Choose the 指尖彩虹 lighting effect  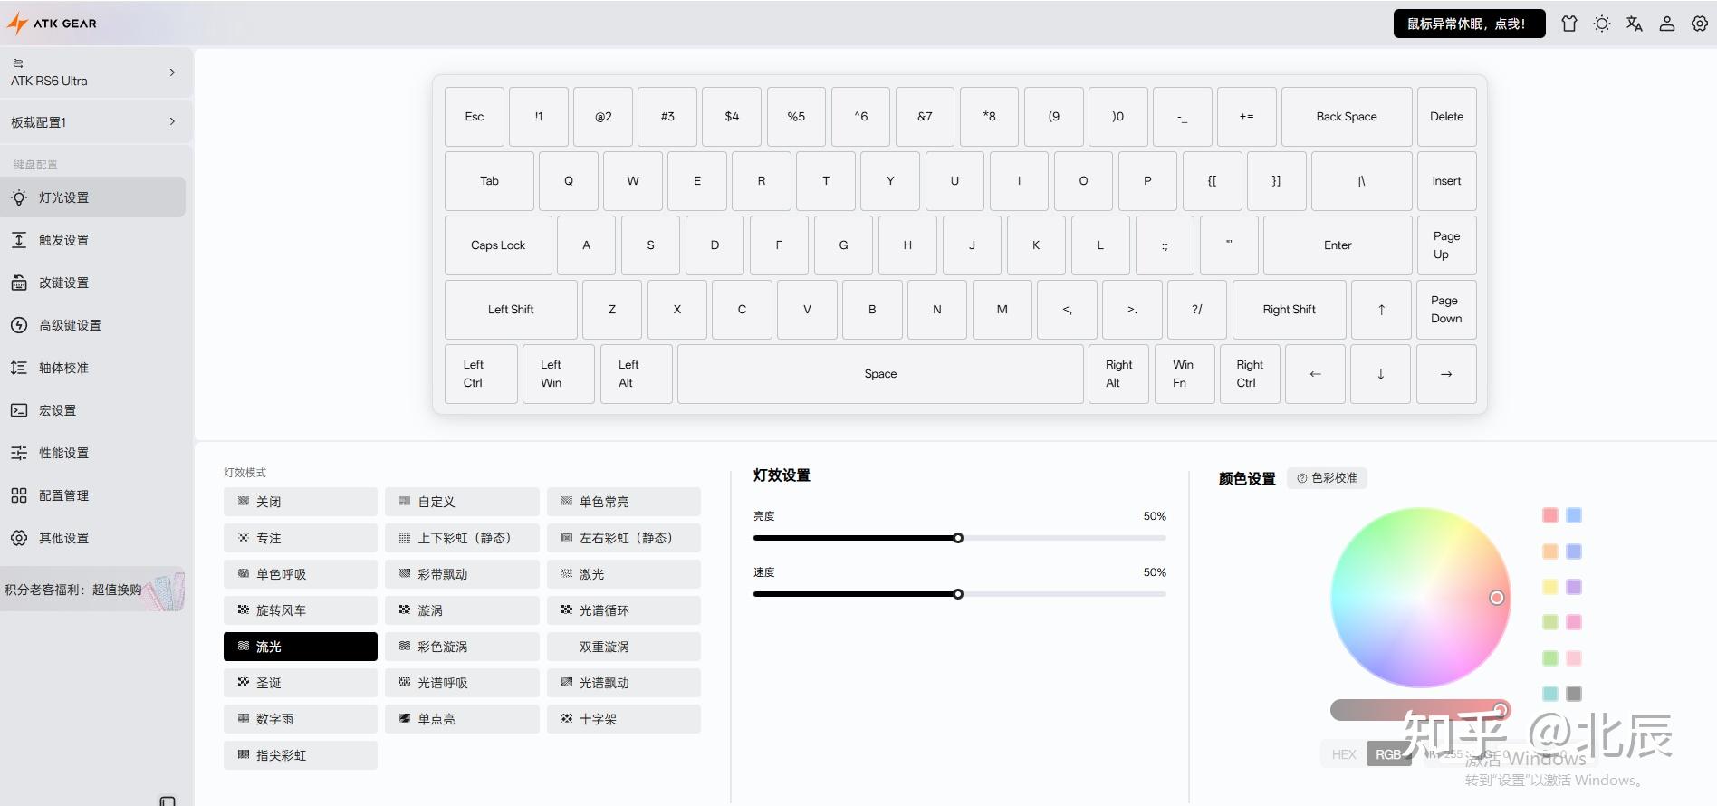pyautogui.click(x=301, y=755)
